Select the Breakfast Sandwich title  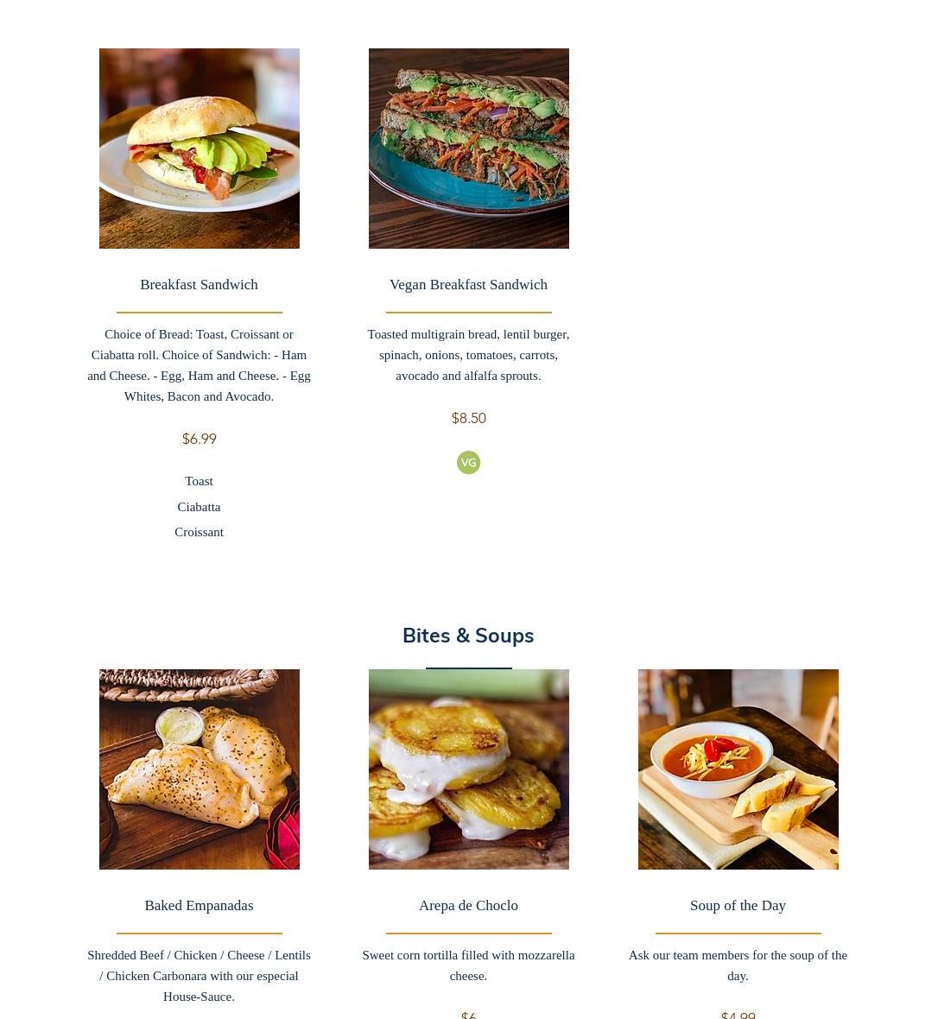(199, 285)
